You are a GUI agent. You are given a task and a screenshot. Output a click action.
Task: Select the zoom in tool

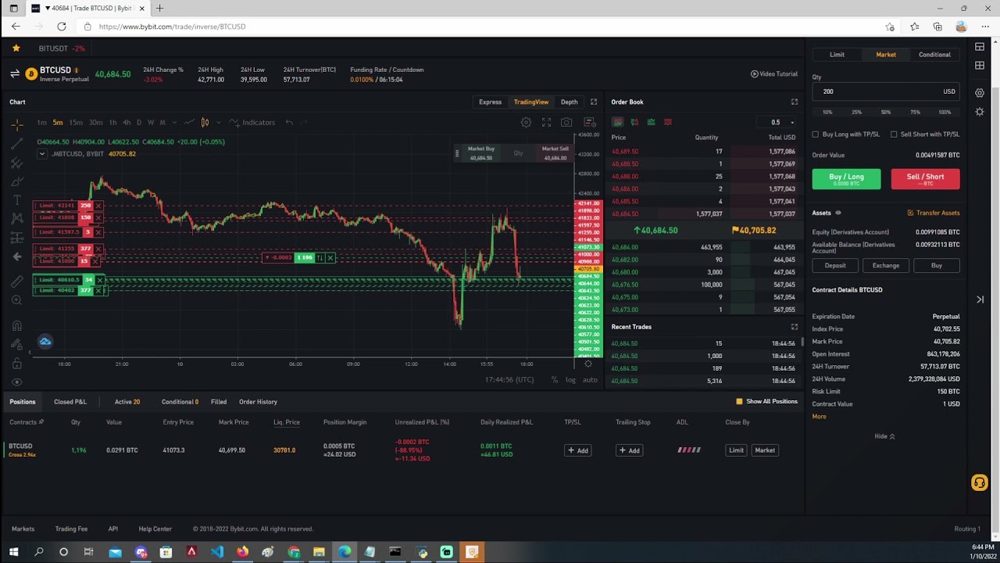pos(17,300)
